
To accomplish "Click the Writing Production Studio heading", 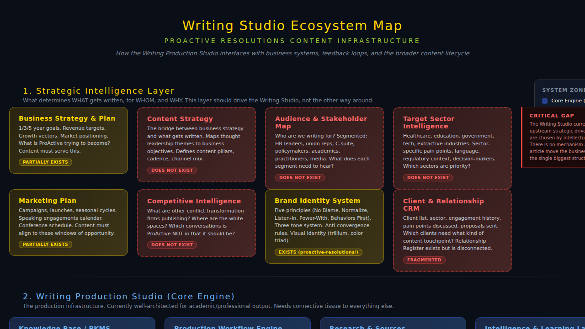I will point(128,296).
